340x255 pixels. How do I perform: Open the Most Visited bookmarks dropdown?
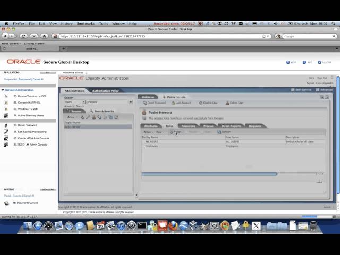click(11, 44)
